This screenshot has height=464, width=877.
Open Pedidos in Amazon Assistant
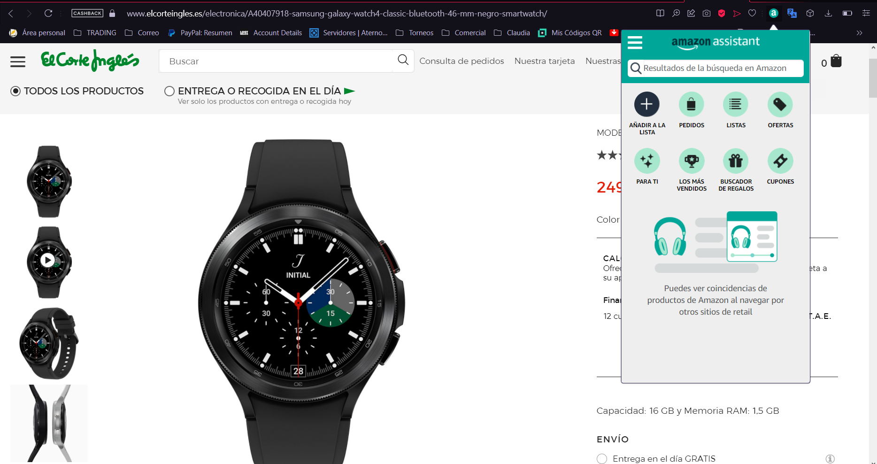691,104
